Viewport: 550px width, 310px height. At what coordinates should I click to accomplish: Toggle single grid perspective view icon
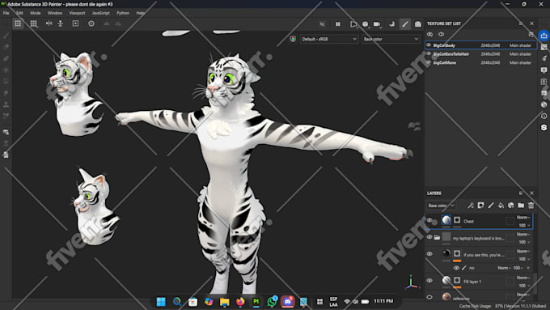pos(18,23)
